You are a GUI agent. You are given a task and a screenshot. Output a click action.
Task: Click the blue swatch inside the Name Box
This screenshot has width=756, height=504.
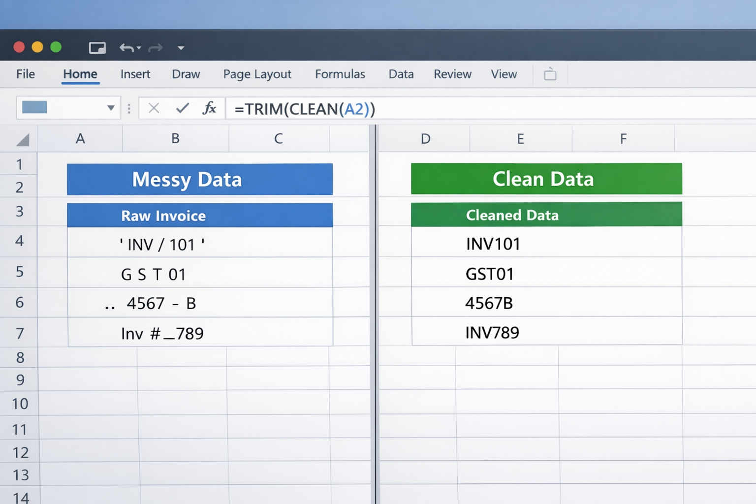point(34,108)
